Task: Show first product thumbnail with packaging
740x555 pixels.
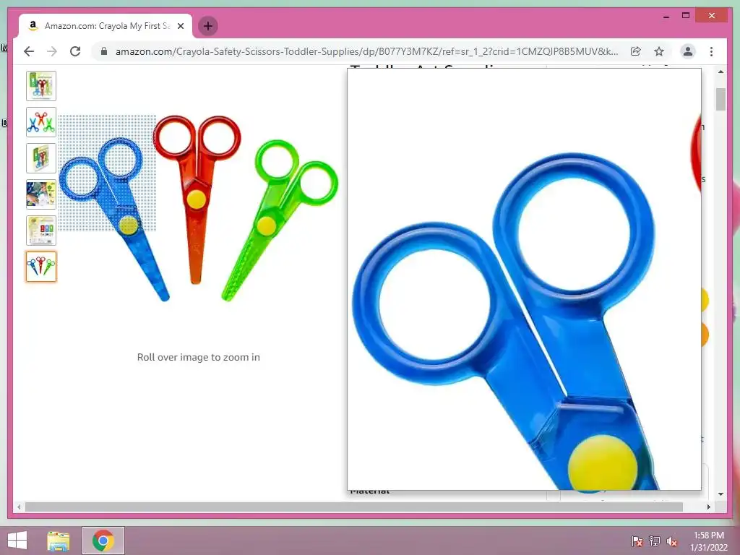Action: [41, 86]
